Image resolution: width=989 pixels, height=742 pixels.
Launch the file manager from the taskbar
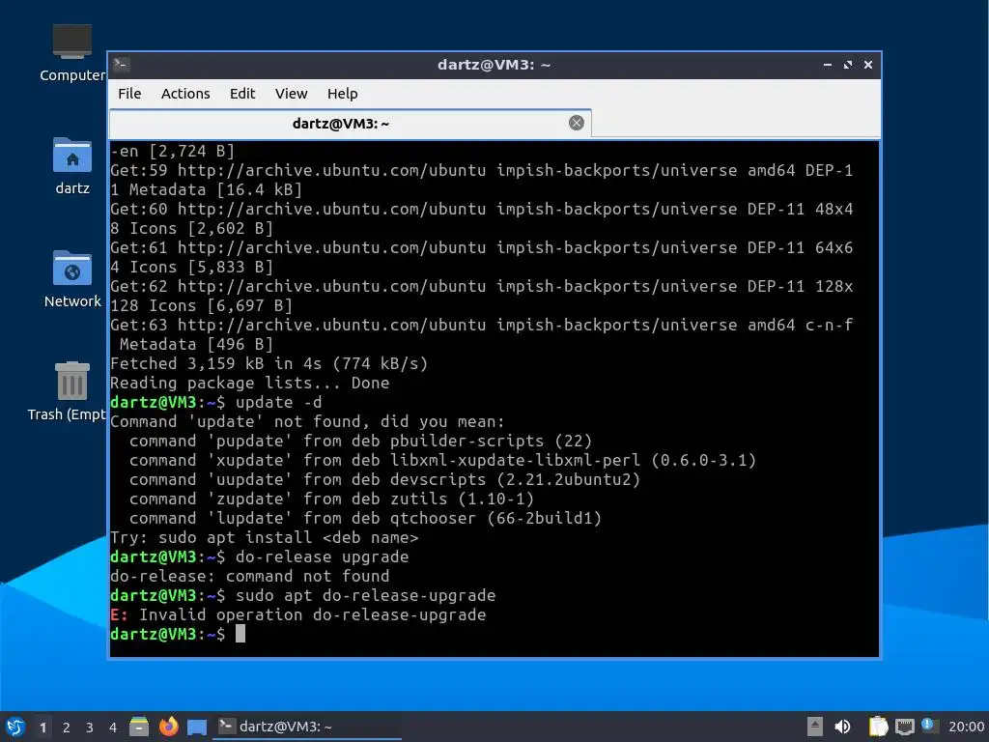tap(139, 727)
